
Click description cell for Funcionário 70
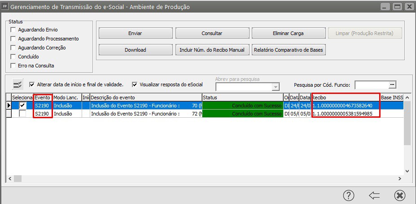click(x=146, y=106)
